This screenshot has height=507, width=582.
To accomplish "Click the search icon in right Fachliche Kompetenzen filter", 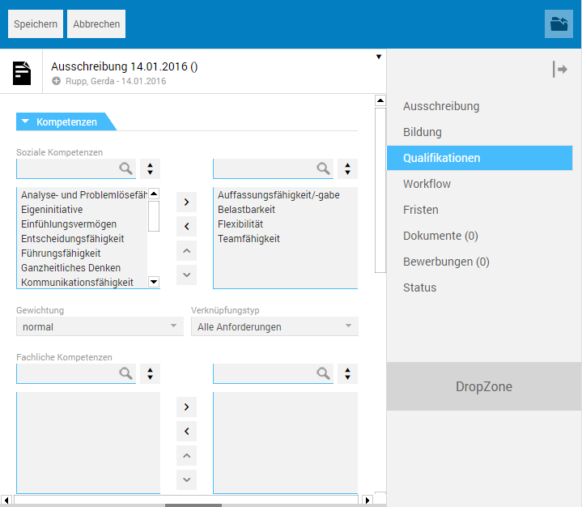I will coord(323,373).
